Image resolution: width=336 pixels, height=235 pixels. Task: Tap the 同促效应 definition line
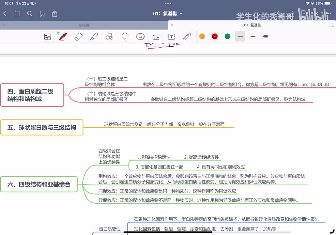click(x=167, y=191)
